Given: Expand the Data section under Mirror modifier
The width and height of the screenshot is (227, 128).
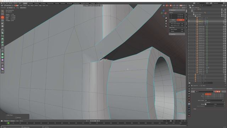Looking at the screenshot, I should point(195,109).
